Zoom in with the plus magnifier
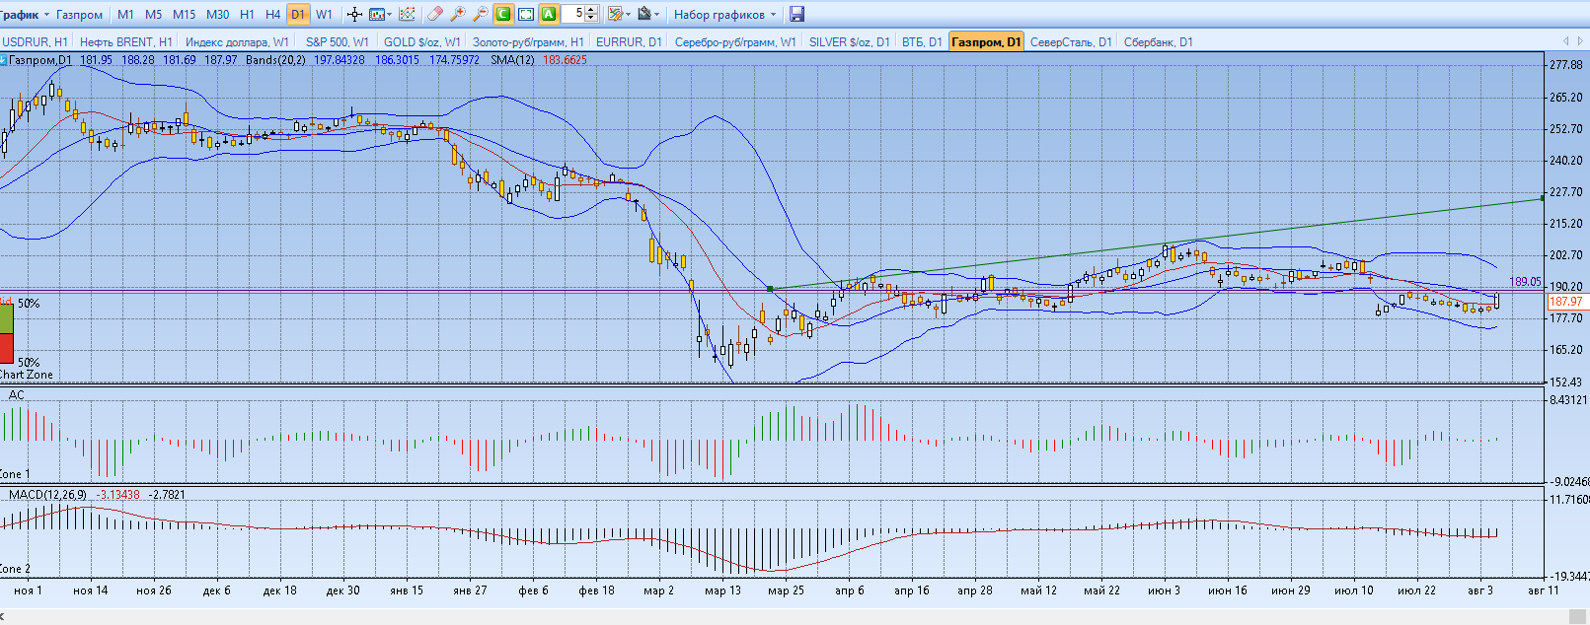Image resolution: width=1590 pixels, height=625 pixels. tap(458, 15)
